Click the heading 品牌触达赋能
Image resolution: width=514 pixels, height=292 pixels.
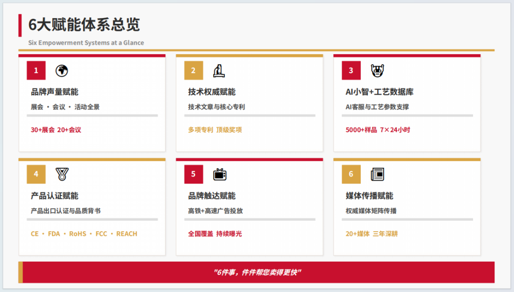coord(212,196)
